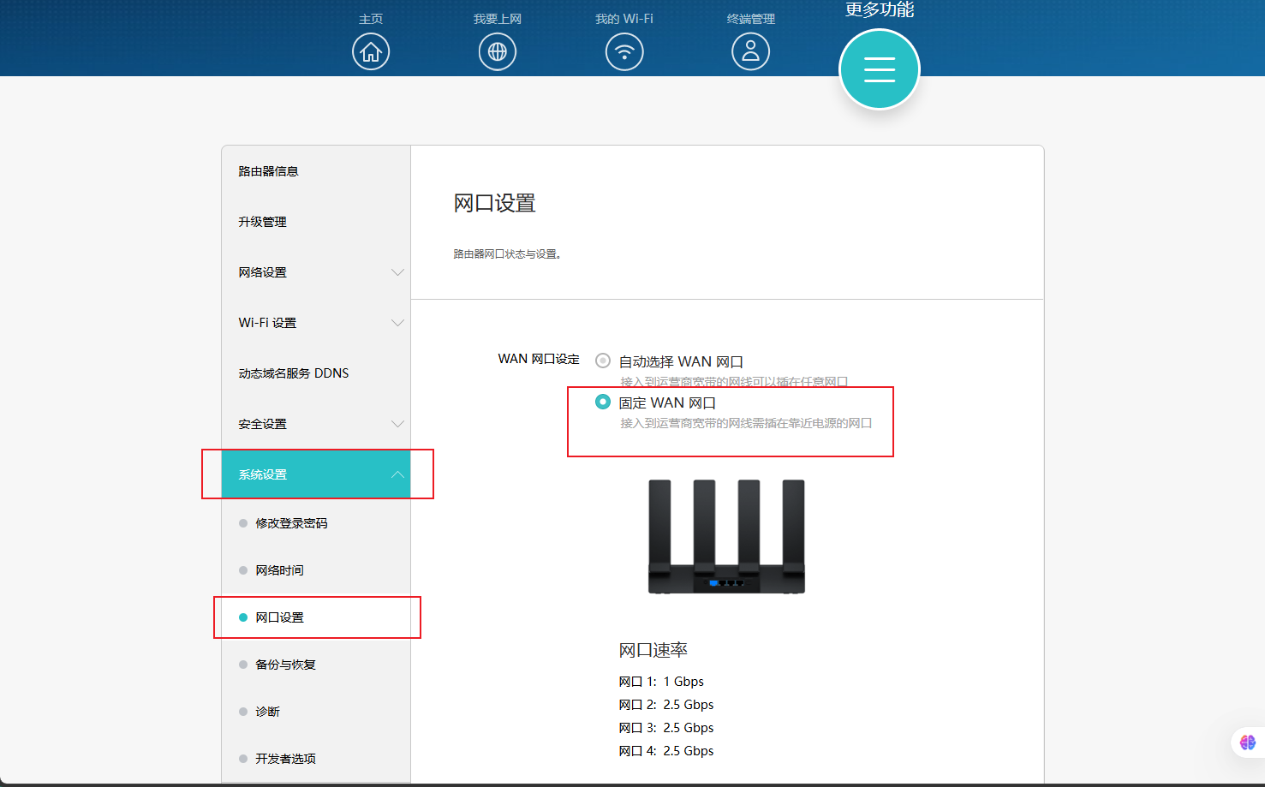The image size is (1265, 787).
Task: Open the 升级管理 sidebar item
Action: pyautogui.click(x=261, y=221)
